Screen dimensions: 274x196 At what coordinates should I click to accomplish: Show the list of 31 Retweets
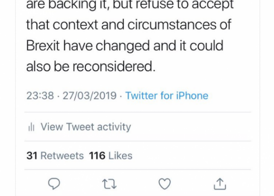pyautogui.click(x=55, y=155)
